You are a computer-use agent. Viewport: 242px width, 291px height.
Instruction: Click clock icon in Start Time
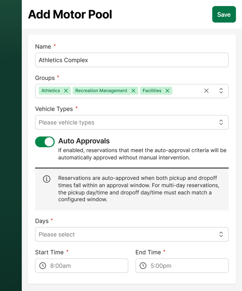click(42, 266)
